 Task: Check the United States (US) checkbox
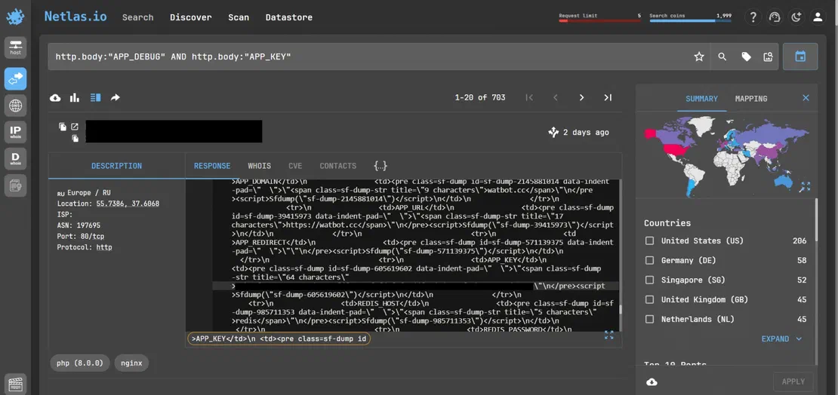[649, 240]
